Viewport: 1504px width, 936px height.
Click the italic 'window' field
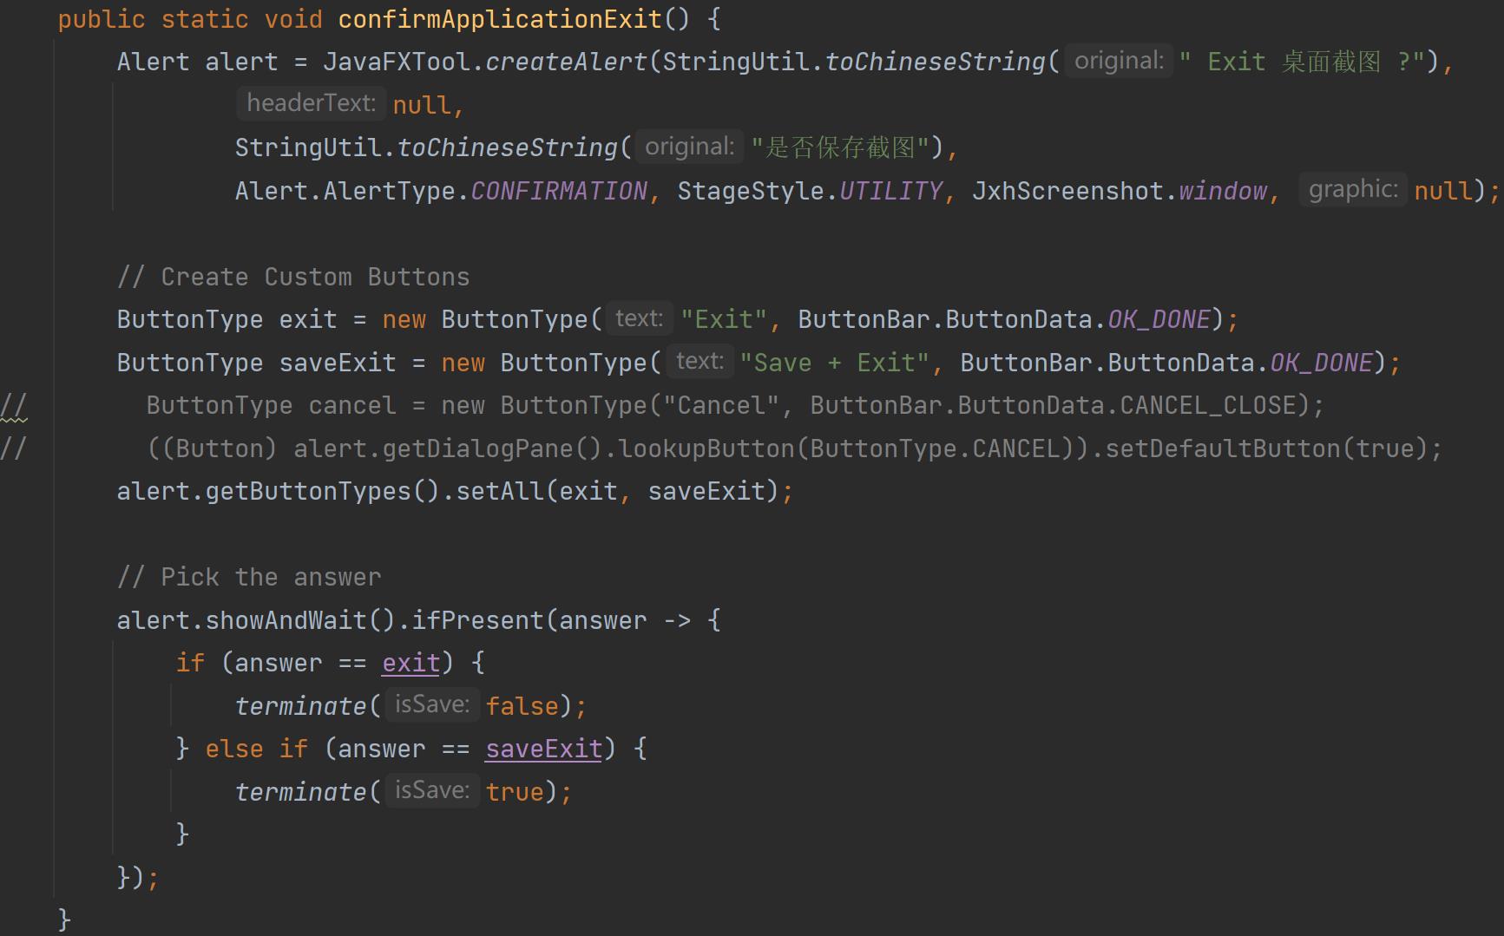1222,191
